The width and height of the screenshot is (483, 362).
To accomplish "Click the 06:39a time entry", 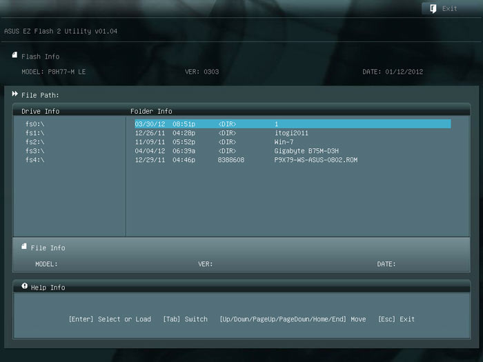I will pos(184,151).
